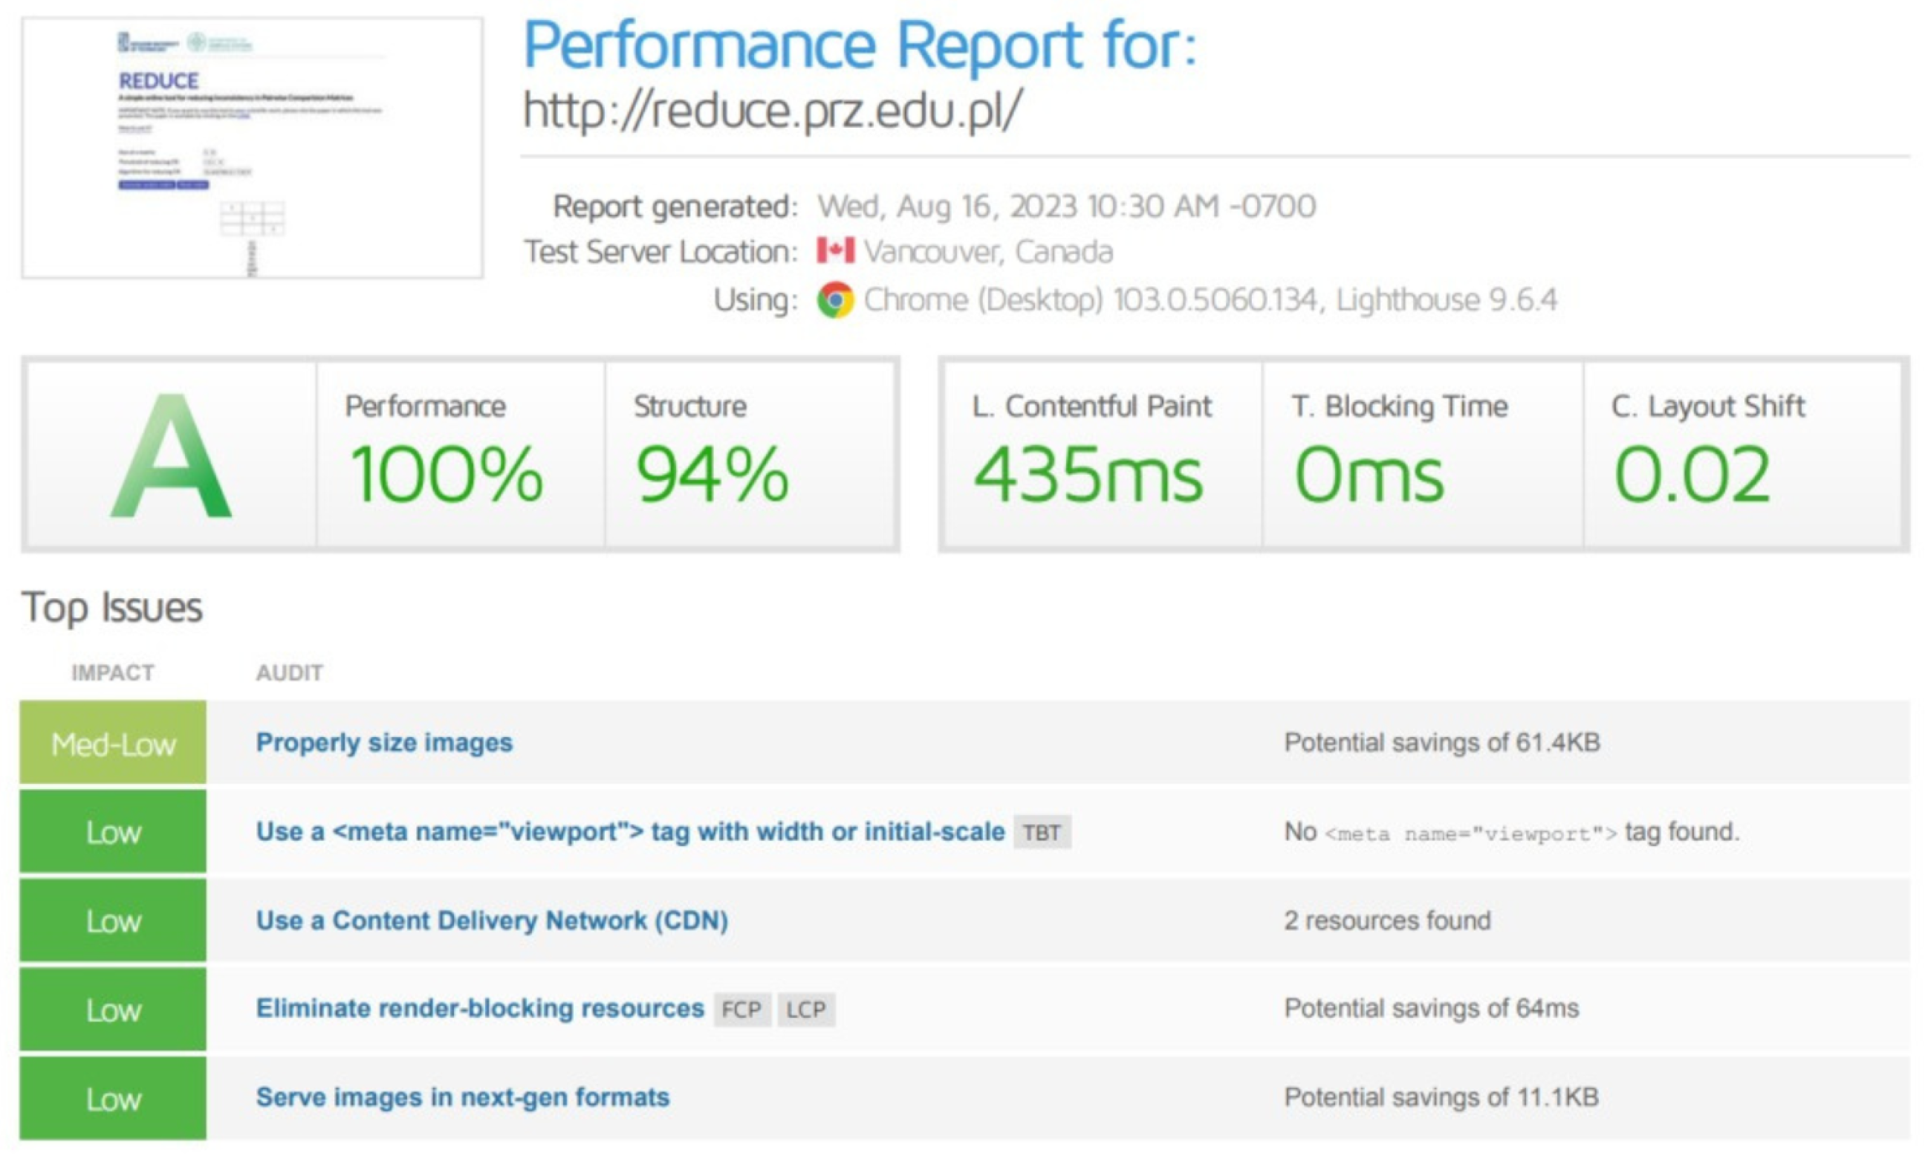Click the Performance 100% score box

click(x=460, y=455)
